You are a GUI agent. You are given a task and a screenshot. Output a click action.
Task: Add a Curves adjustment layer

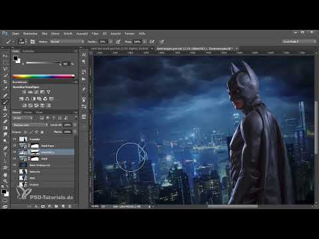coord(36,92)
